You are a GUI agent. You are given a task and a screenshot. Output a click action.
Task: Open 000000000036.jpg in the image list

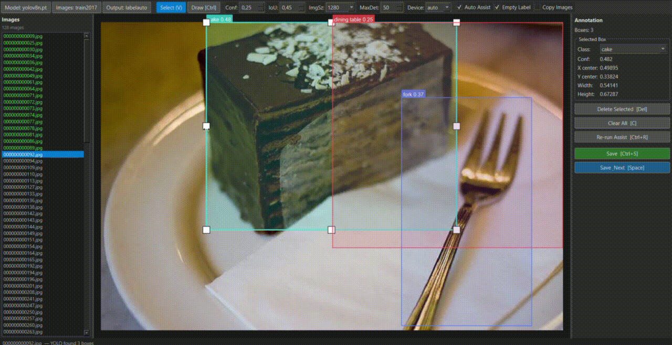pos(43,62)
